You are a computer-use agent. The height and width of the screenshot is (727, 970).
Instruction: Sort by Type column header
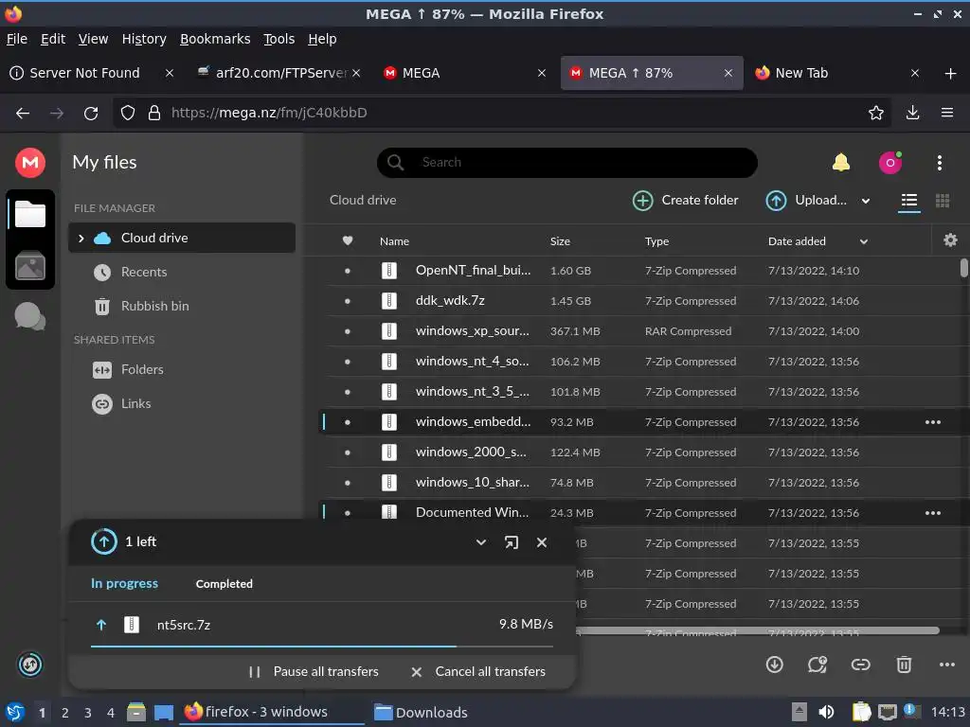pyautogui.click(x=656, y=241)
